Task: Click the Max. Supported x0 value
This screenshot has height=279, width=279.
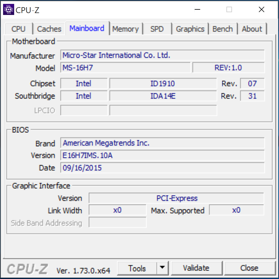Action: pyautogui.click(x=236, y=210)
